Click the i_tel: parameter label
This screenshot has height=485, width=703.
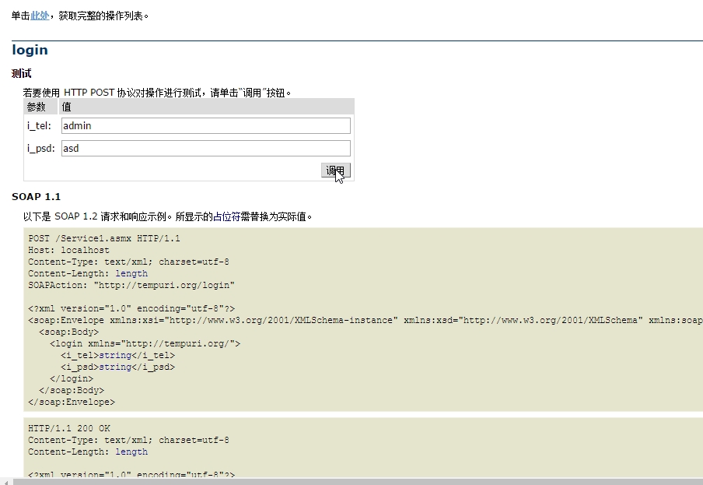39,125
